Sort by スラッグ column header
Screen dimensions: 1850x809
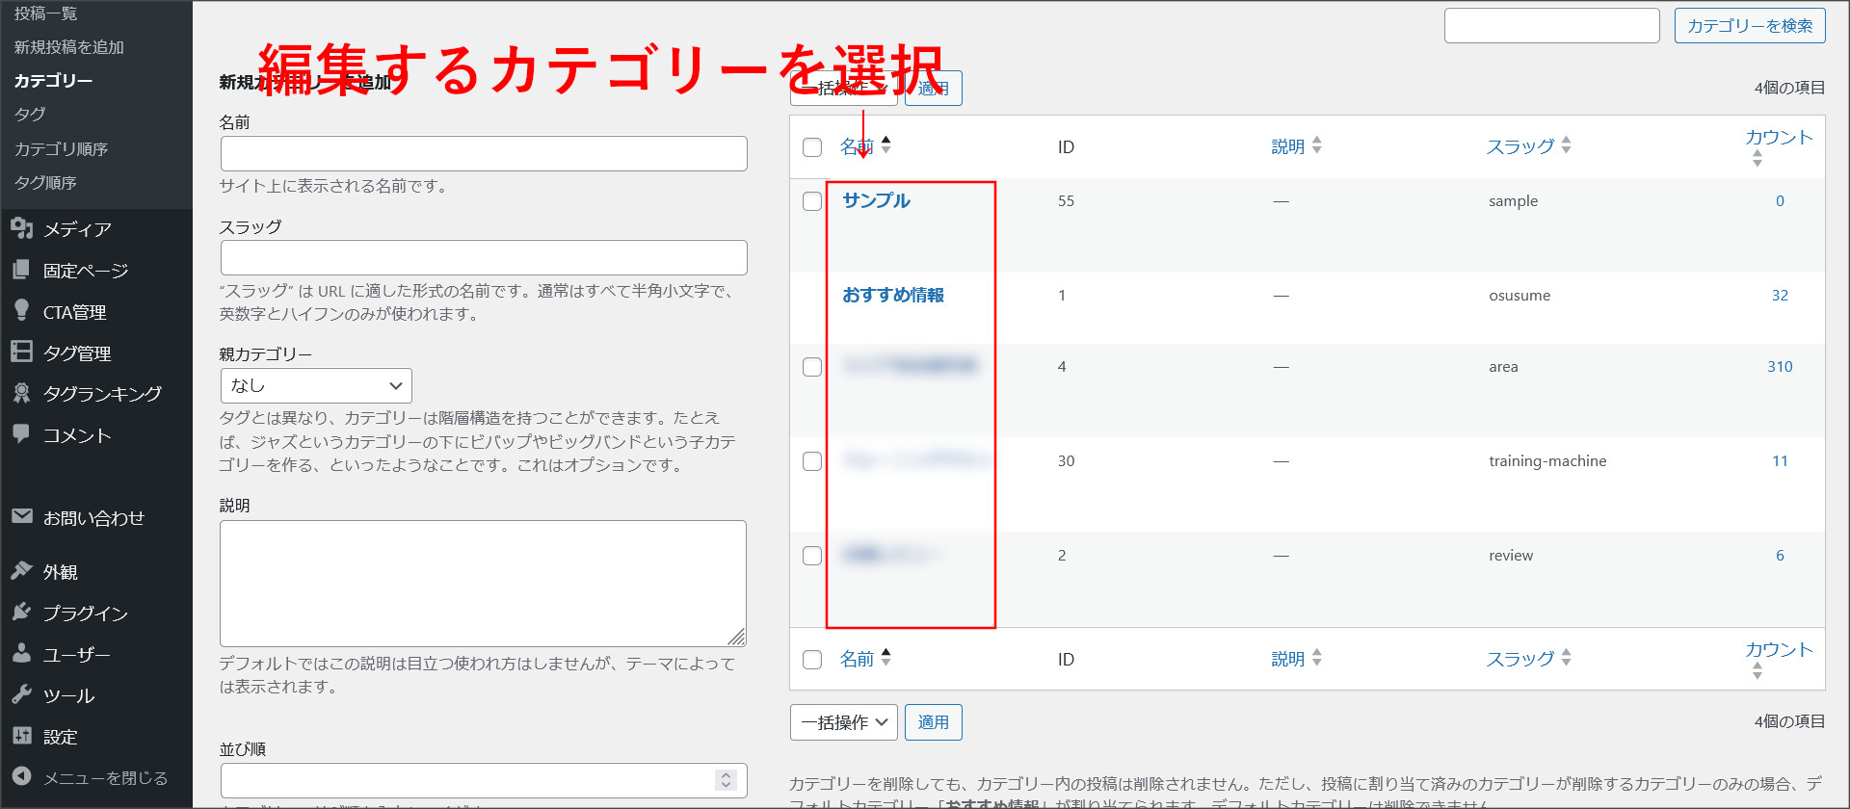click(1520, 146)
